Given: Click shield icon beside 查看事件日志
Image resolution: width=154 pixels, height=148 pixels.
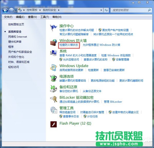Looking at the screenshot, I should (61, 116).
